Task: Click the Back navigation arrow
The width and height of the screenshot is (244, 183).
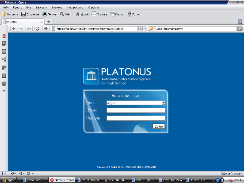Action: 14,29
